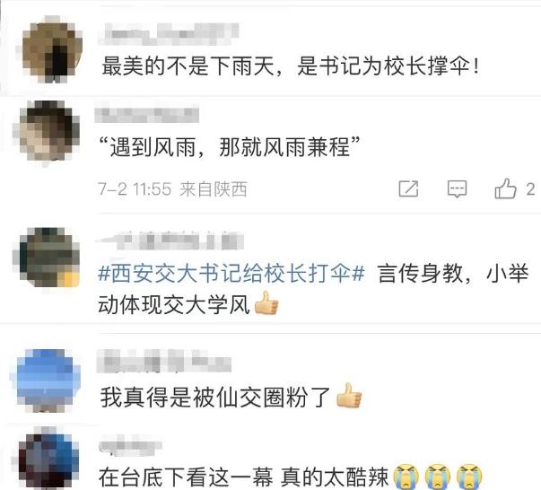The width and height of the screenshot is (541, 490).
Task: Open the blurred username above the hashtag comment
Action: (x=170, y=241)
